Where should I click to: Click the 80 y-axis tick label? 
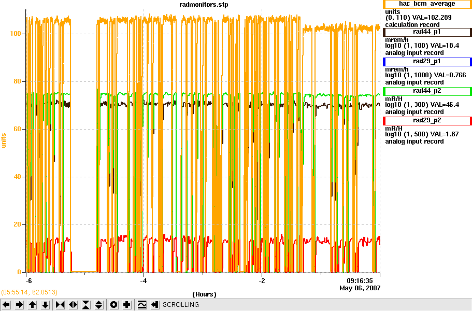point(18,81)
